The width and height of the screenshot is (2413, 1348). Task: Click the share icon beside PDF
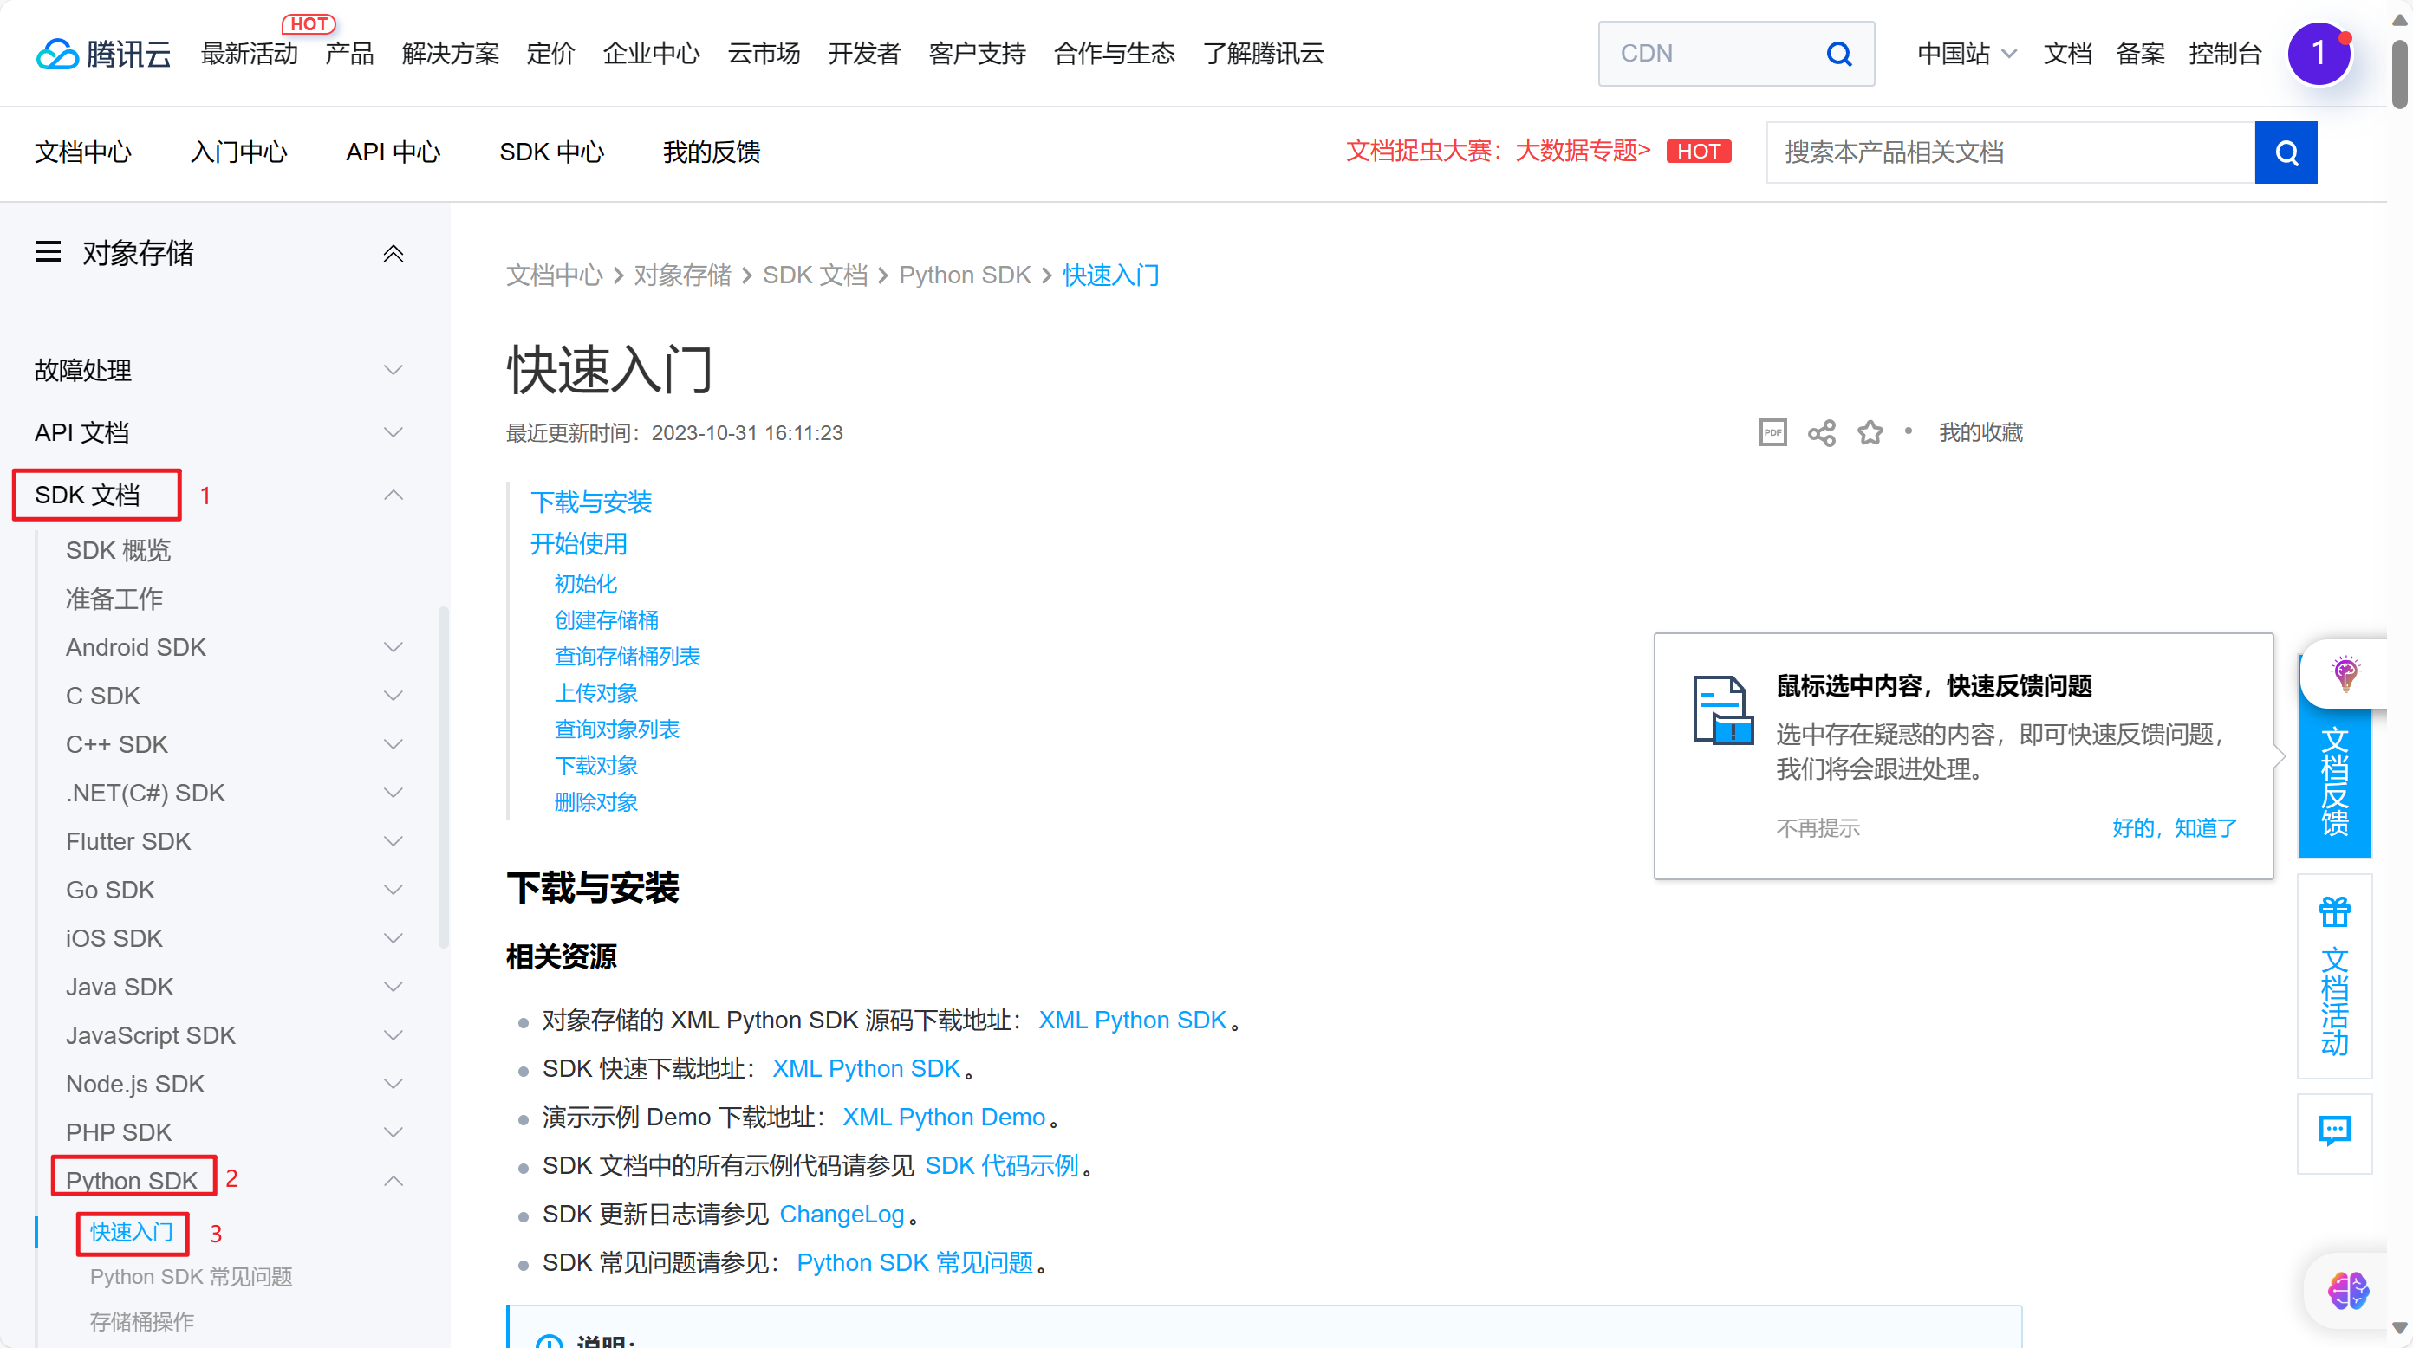[1821, 432]
